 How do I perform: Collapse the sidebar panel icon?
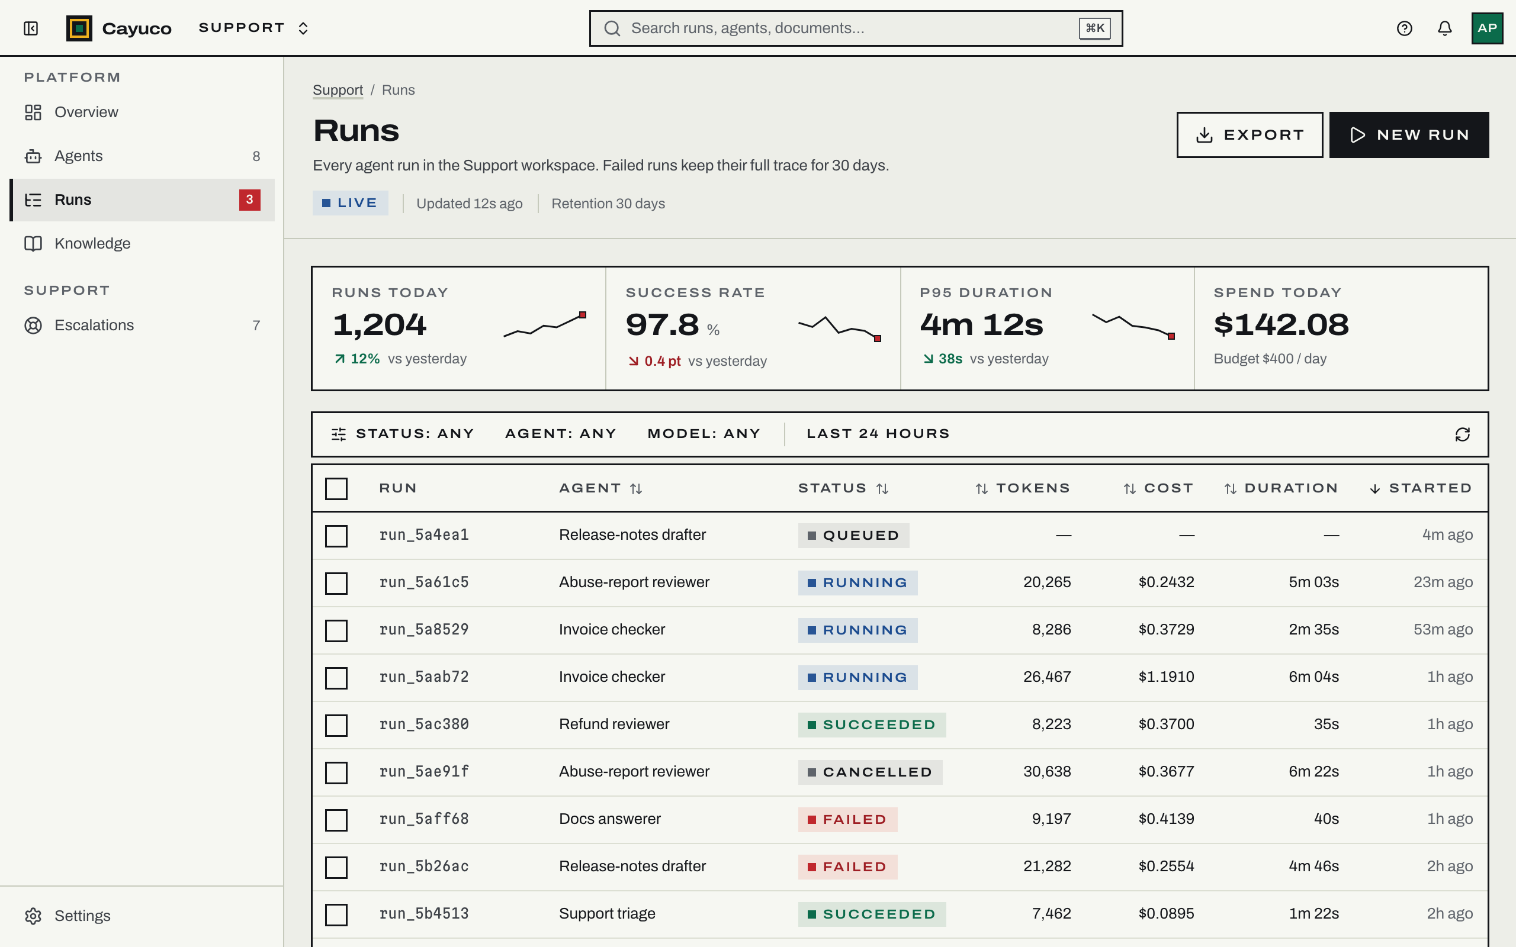31,28
